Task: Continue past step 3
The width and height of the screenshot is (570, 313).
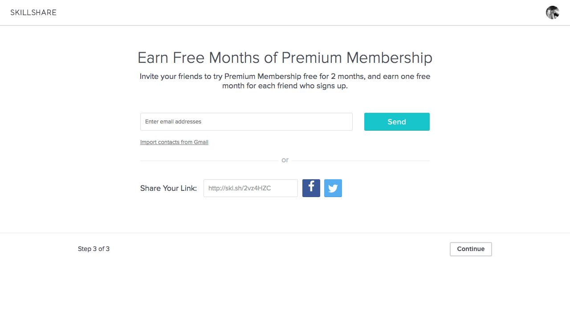Action: click(471, 249)
